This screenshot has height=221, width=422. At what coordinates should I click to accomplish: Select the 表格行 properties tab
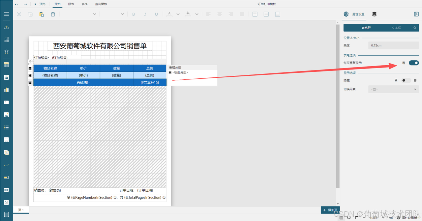[x=366, y=28]
